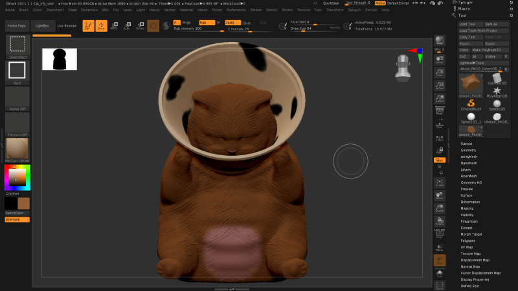Expand the Deformation section
The width and height of the screenshot is (518, 291).
point(470,202)
